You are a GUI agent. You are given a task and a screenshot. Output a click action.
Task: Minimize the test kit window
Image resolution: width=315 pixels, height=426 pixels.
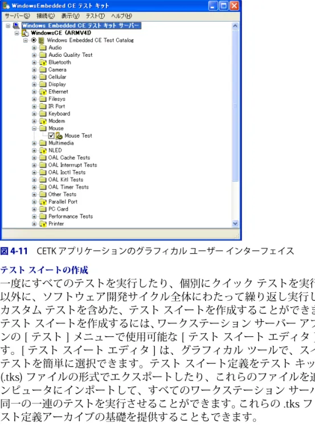(212, 6)
